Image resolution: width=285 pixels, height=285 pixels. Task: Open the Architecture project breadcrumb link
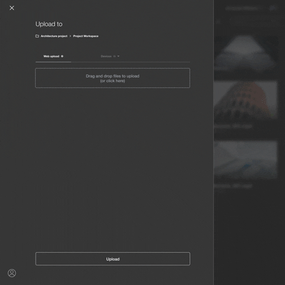(54, 36)
